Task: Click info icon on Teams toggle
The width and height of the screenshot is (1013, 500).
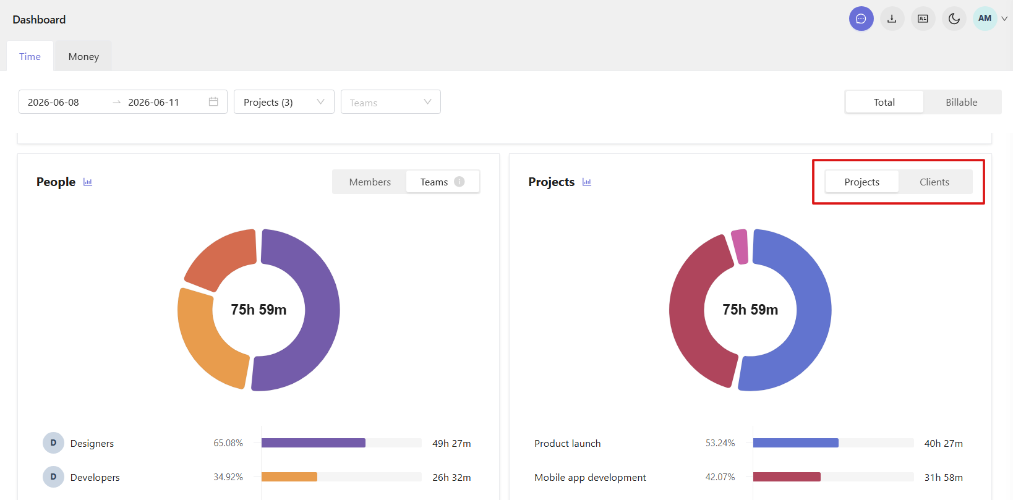Action: [459, 182]
